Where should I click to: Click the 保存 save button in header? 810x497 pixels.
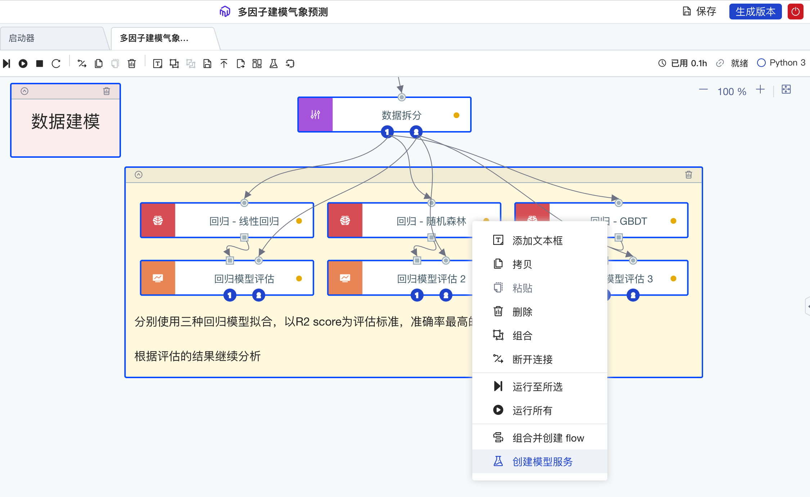(x=699, y=12)
